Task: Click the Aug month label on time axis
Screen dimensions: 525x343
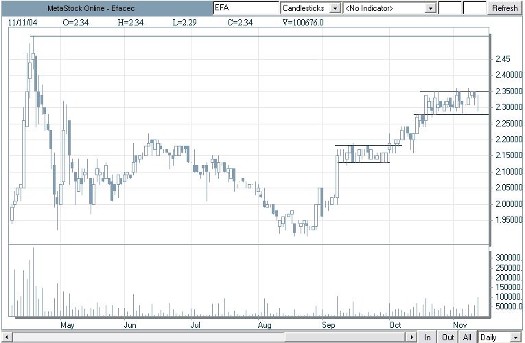Action: (x=264, y=325)
